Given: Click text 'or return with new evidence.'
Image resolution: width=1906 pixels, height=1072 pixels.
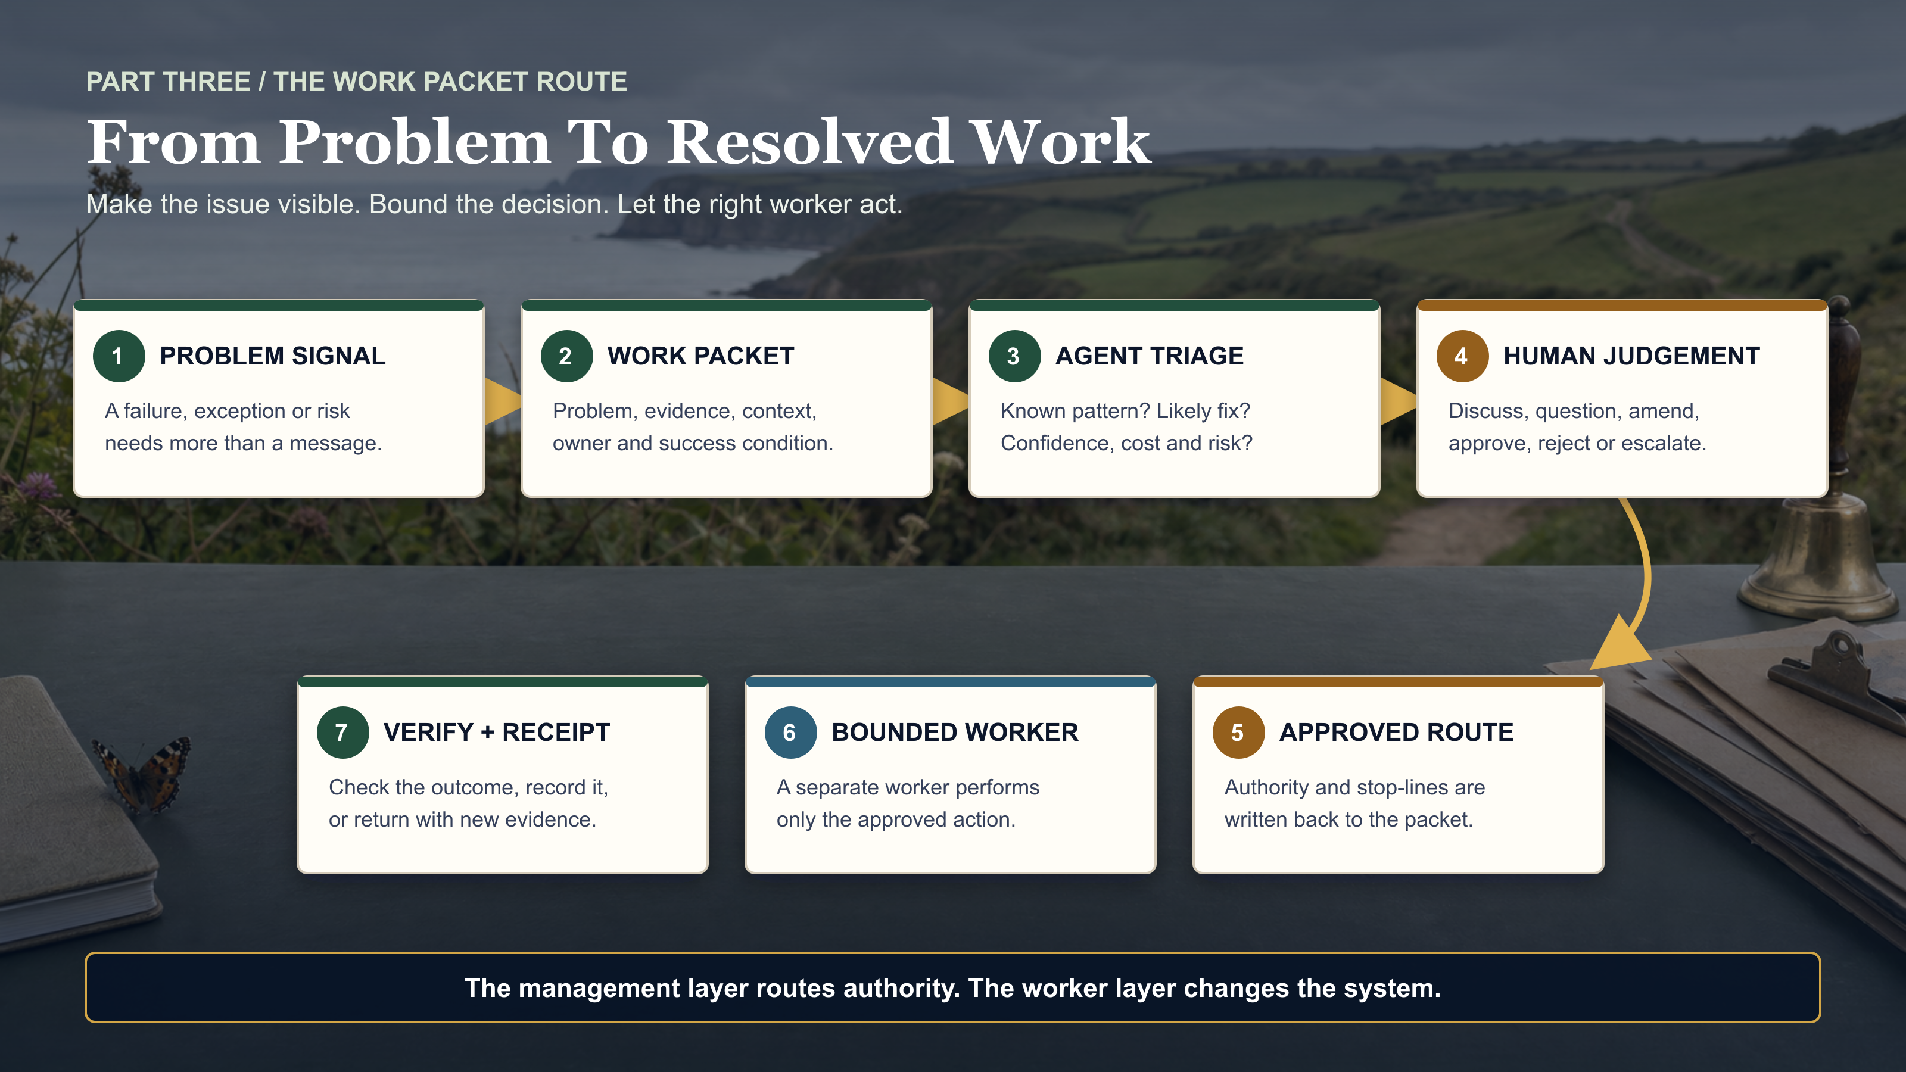Looking at the screenshot, I should click(462, 819).
